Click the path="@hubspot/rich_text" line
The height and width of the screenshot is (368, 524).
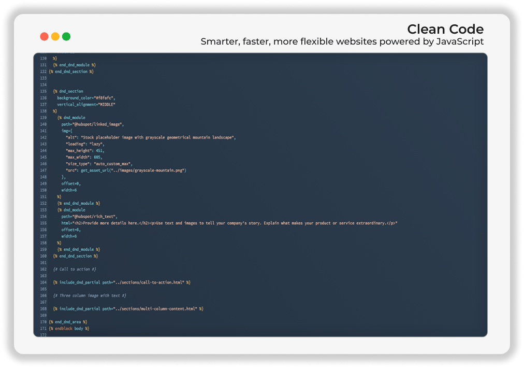pos(89,217)
